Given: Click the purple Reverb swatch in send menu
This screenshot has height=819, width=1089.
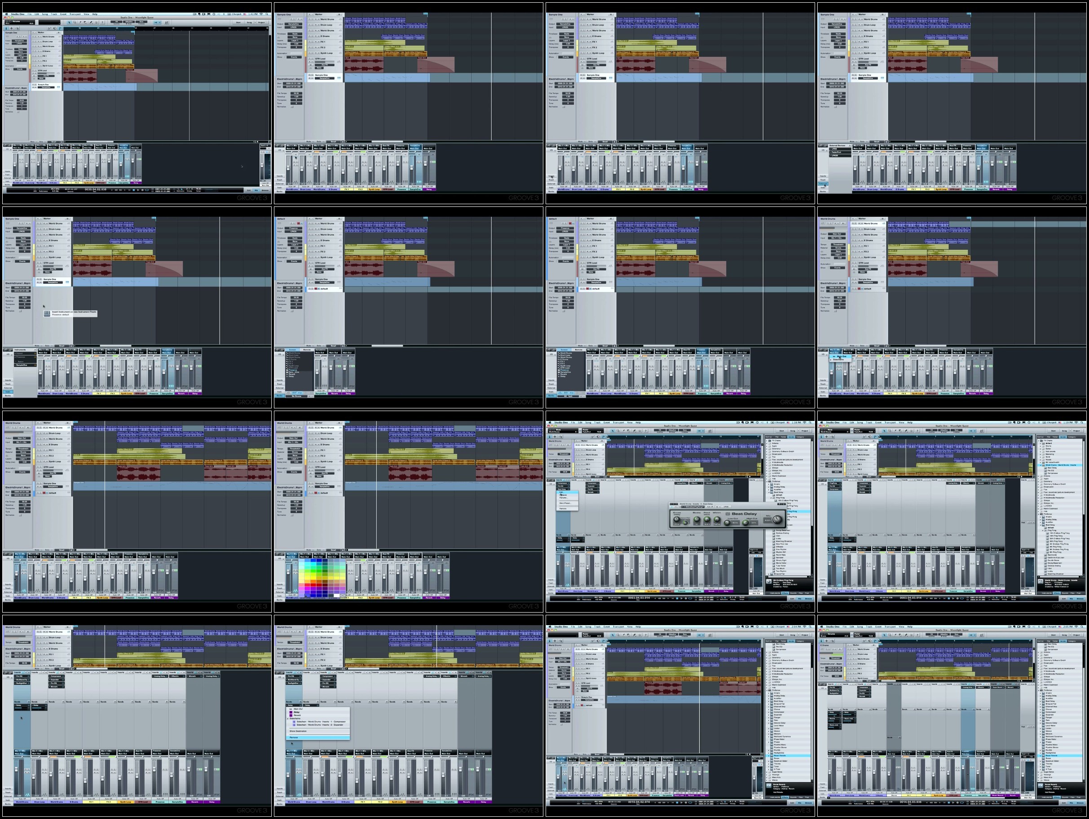Looking at the screenshot, I should click(291, 716).
